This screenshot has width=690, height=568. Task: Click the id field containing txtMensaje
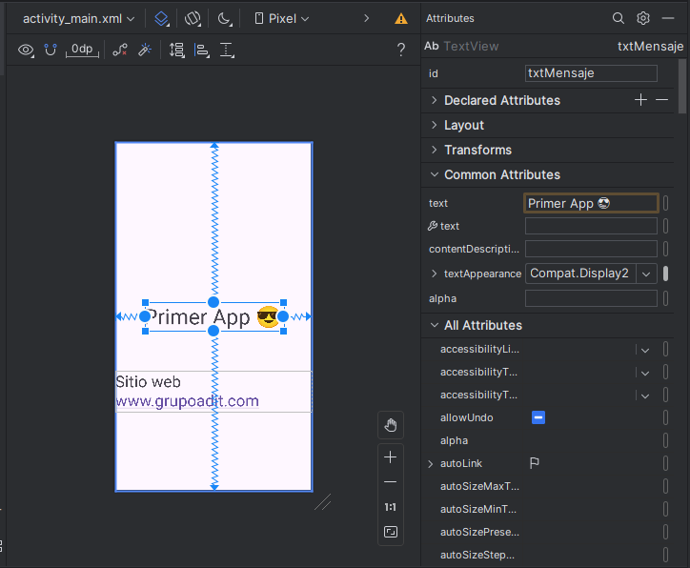click(591, 73)
